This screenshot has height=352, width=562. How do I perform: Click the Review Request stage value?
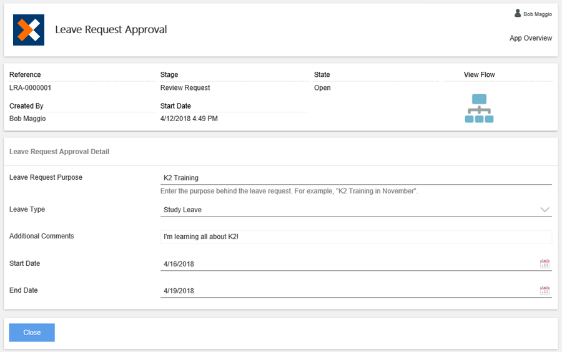pyautogui.click(x=185, y=88)
